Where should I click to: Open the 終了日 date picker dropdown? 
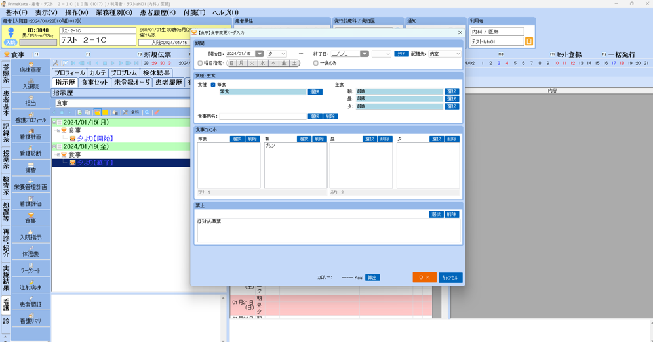coord(365,54)
